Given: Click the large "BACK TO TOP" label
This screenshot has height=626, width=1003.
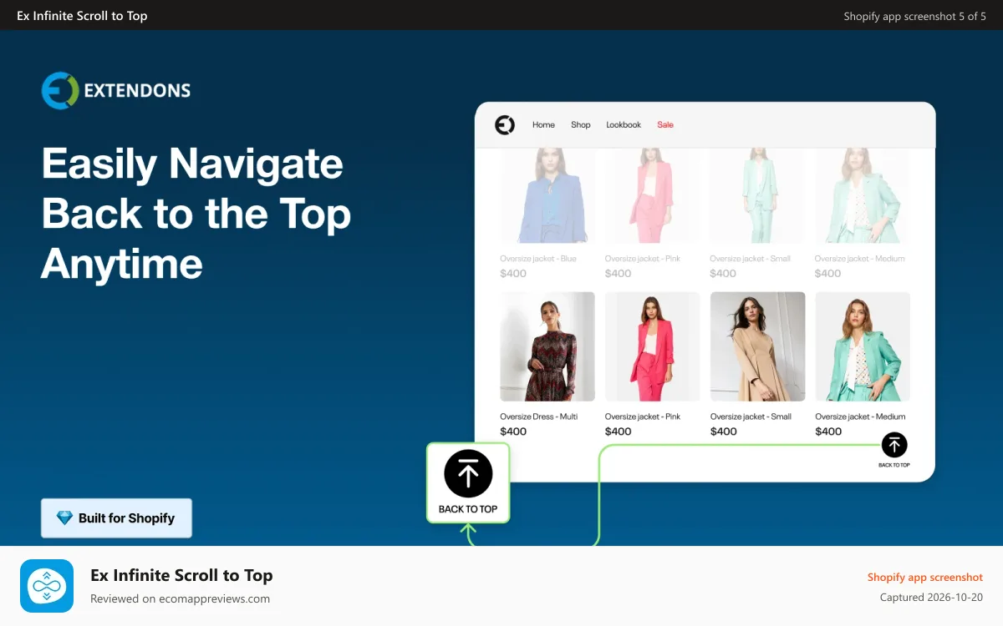Looking at the screenshot, I should click(468, 509).
